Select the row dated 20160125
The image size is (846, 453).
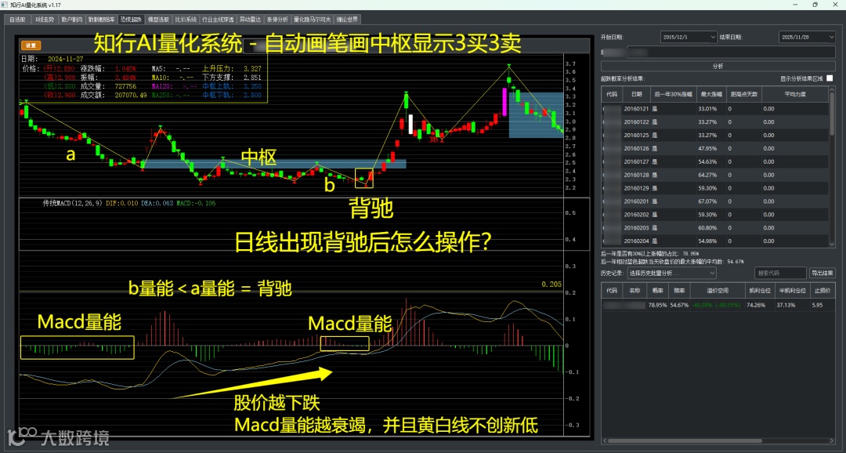pos(715,135)
